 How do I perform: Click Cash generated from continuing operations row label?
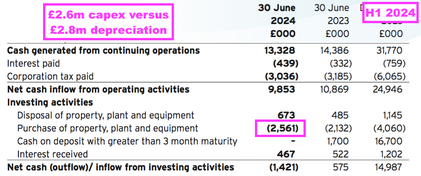point(103,50)
